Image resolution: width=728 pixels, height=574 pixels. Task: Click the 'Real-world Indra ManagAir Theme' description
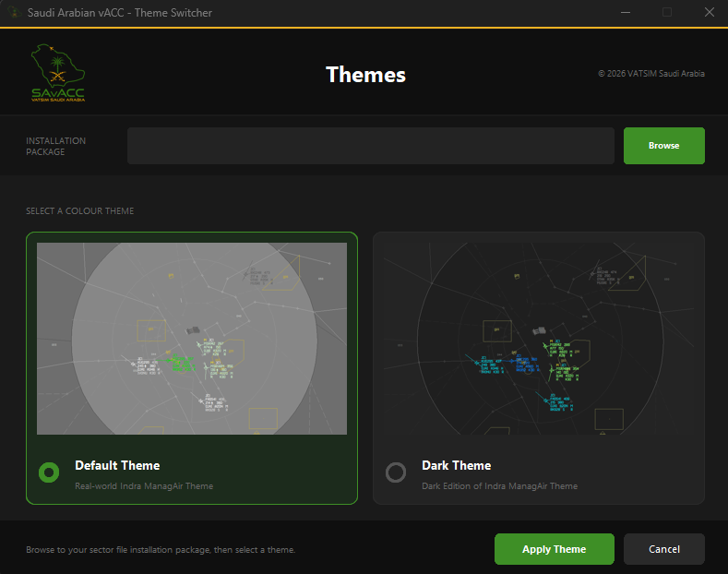tap(144, 485)
